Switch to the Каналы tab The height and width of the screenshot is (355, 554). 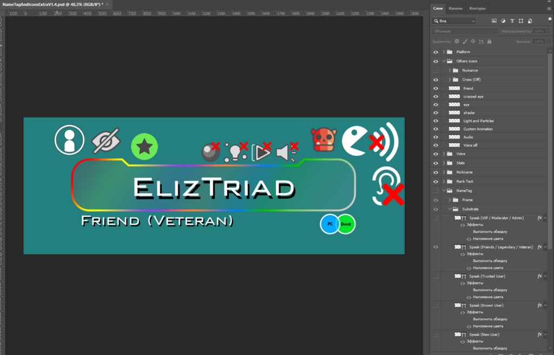pos(455,8)
